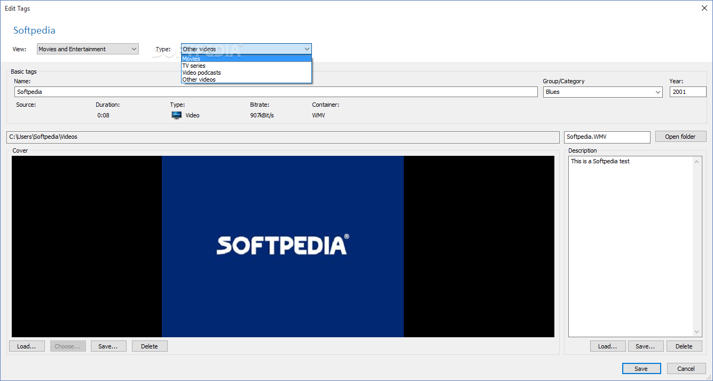Click the Softpedia heading title
This screenshot has width=713, height=381.
tap(34, 30)
